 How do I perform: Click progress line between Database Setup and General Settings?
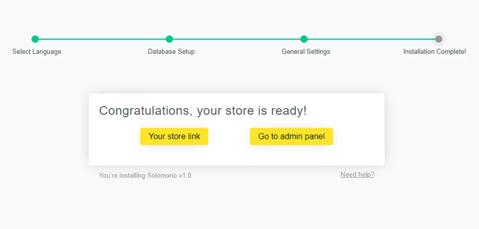tap(237, 39)
